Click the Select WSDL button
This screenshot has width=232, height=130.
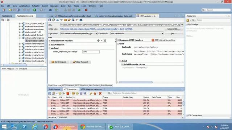[174, 29]
